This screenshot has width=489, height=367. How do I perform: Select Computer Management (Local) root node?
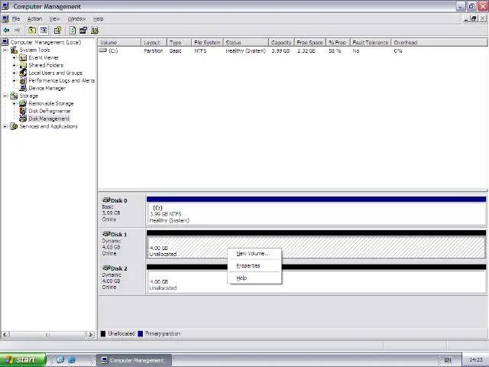46,42
